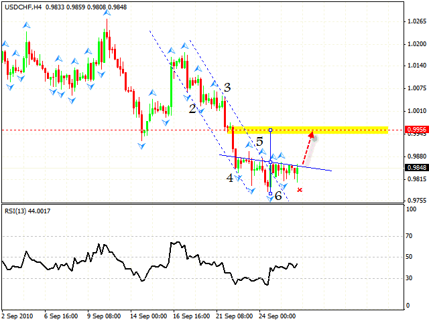
Task: Grab the bottom handle of blue vertical line
Action: [271, 193]
